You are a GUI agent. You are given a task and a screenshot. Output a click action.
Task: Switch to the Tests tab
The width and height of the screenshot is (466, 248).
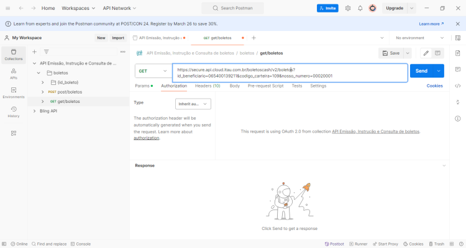[297, 86]
